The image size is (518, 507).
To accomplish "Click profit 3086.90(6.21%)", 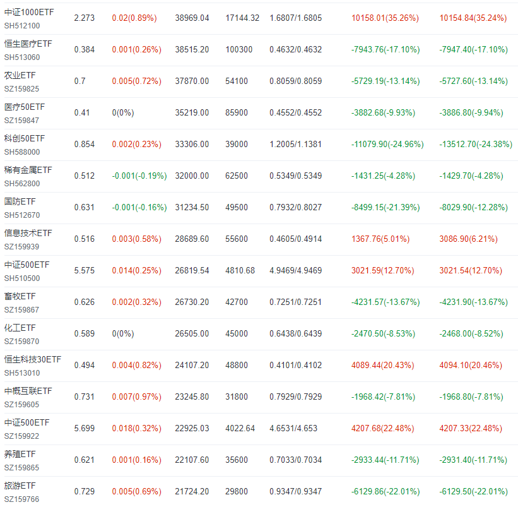I will tap(468, 239).
